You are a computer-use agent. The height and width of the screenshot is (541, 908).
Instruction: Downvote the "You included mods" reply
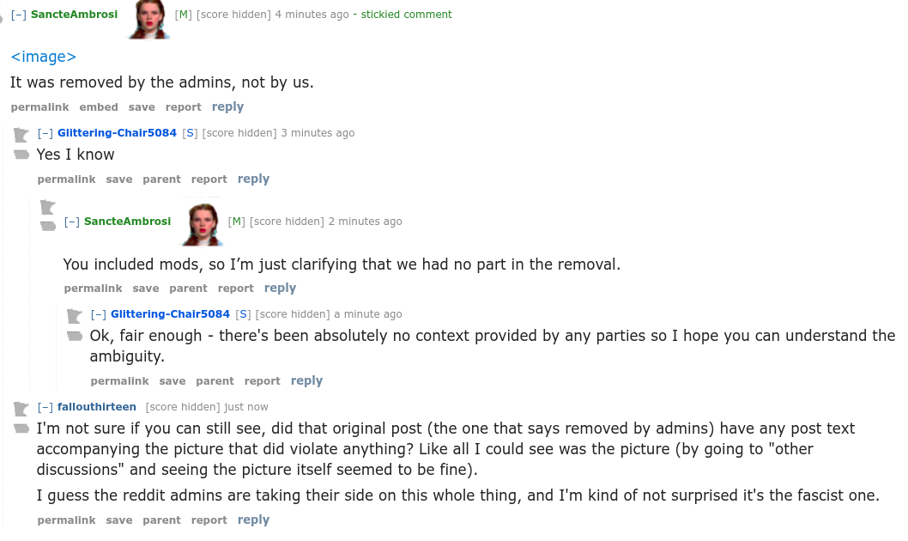pyautogui.click(x=48, y=226)
